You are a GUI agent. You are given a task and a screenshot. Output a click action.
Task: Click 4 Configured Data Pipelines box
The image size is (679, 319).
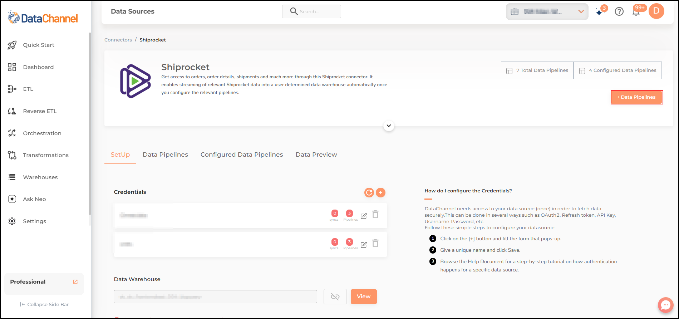(x=618, y=70)
